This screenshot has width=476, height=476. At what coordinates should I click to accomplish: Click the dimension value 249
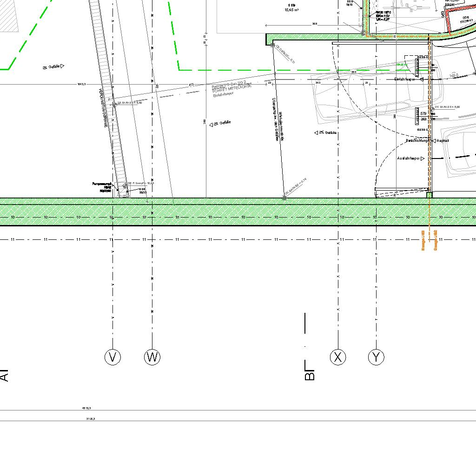423,119
